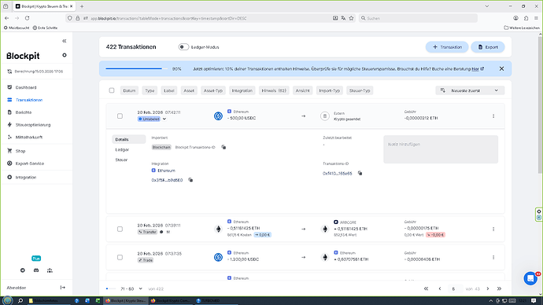Viewport: 543px width, 305px height.
Task: Click the community group icon in the sidebar footer
Action: pyautogui.click(x=50, y=270)
